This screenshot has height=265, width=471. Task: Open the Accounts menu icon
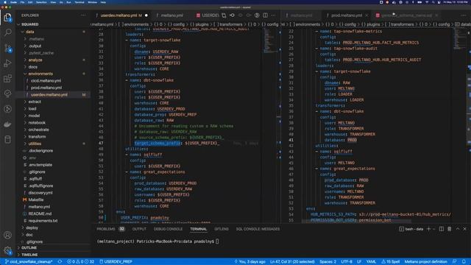[7, 236]
